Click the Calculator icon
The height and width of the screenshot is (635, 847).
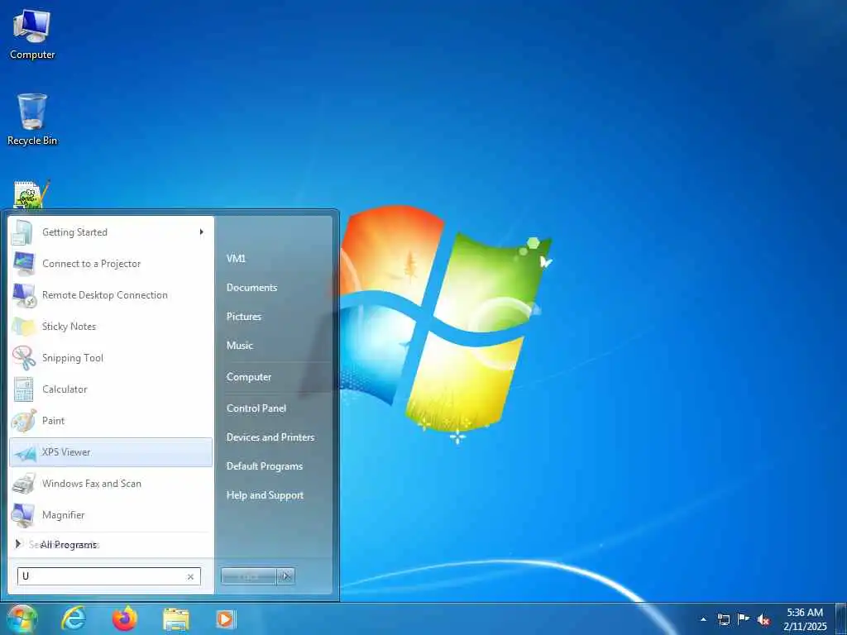click(24, 389)
